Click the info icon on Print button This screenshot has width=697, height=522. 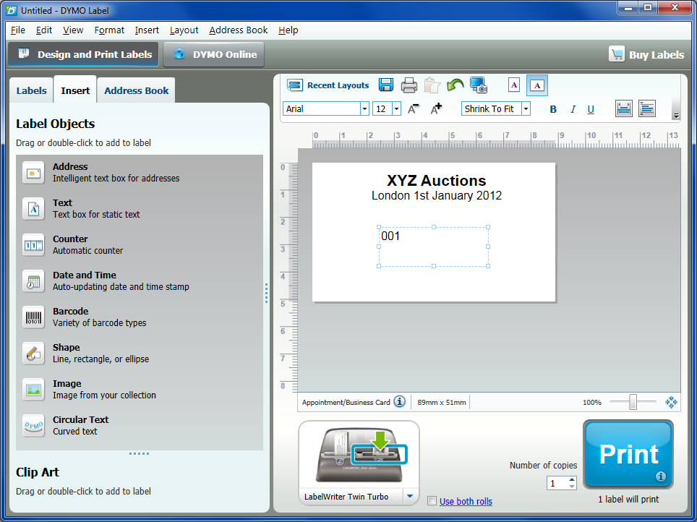coord(661,476)
